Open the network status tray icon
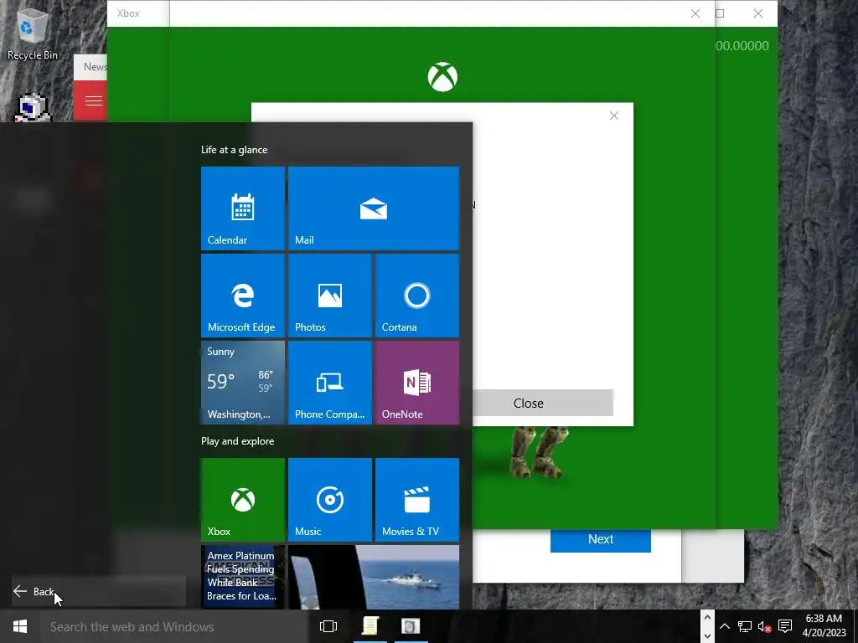 [744, 626]
